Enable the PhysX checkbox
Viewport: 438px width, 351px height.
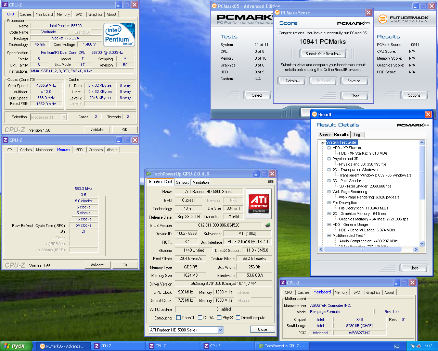click(x=219, y=318)
